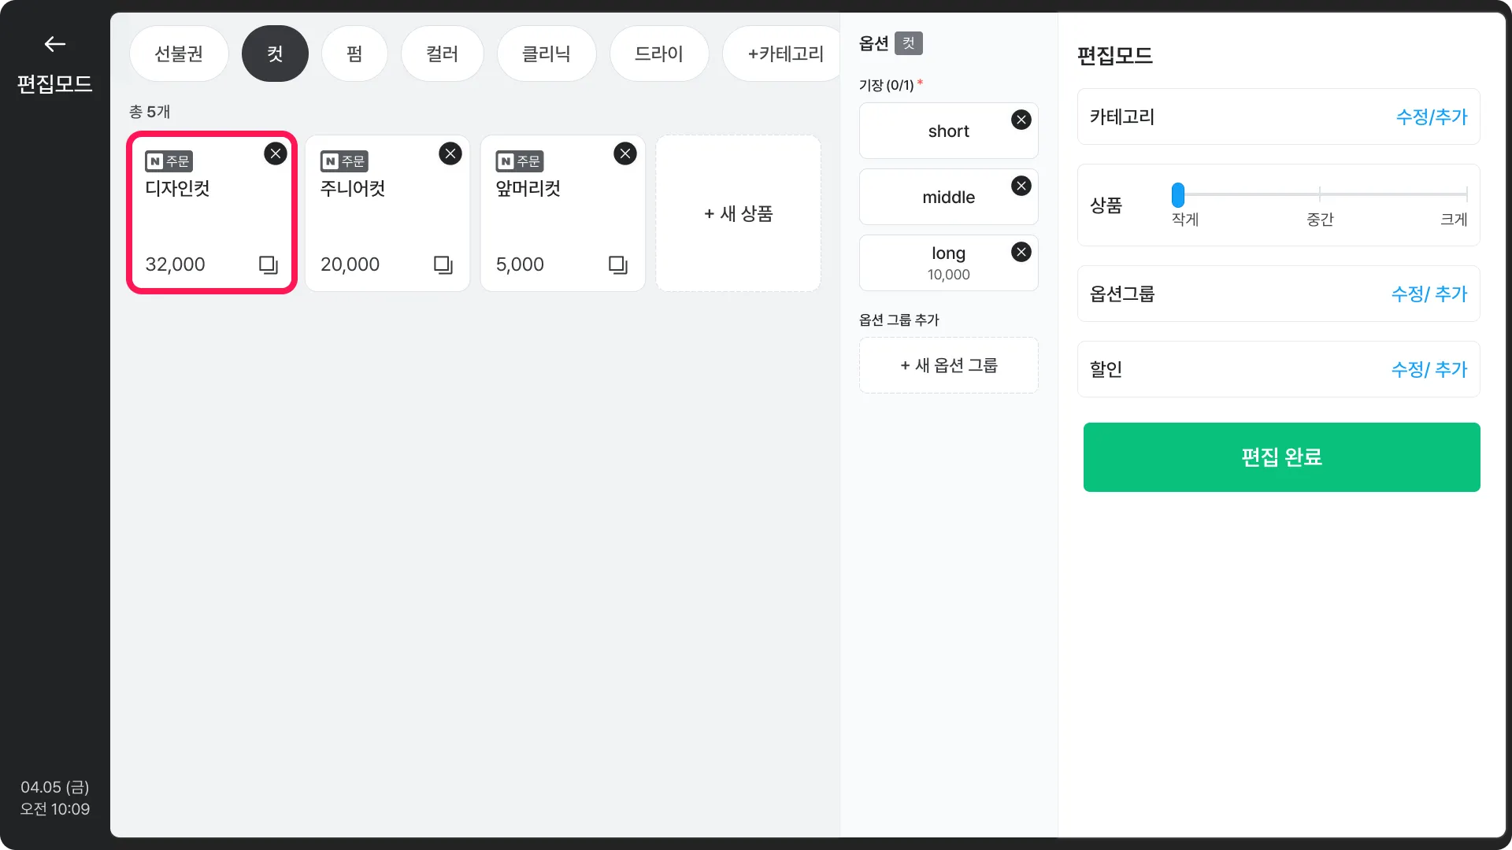Remove the 디자인컷 product card
1512x850 pixels.
[275, 153]
